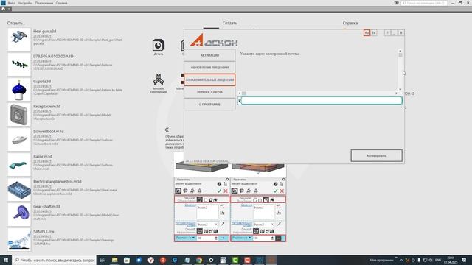Click green checkmark in right parameters panel
The image size is (472, 265).
275,191
